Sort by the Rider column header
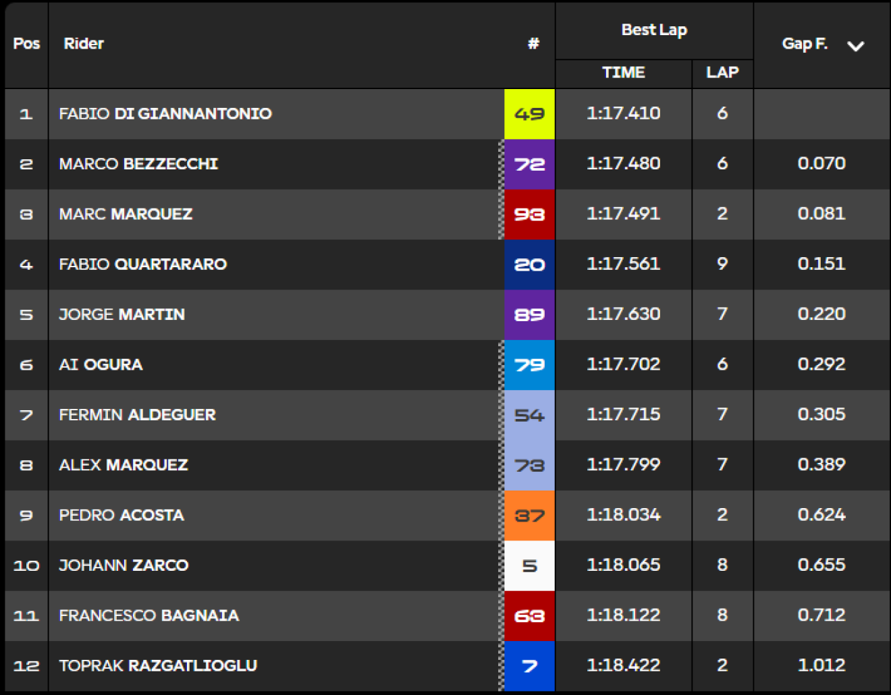891x695 pixels. pos(84,43)
